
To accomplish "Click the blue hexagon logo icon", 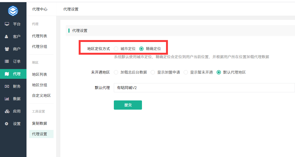I will tap(13, 11).
